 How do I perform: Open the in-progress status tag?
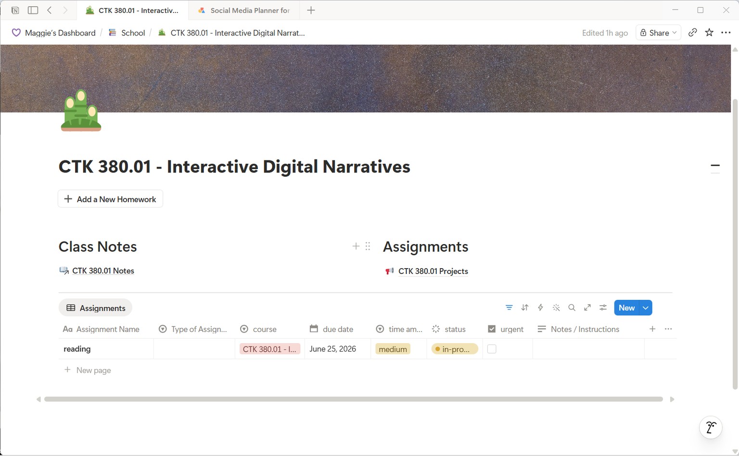coord(455,349)
